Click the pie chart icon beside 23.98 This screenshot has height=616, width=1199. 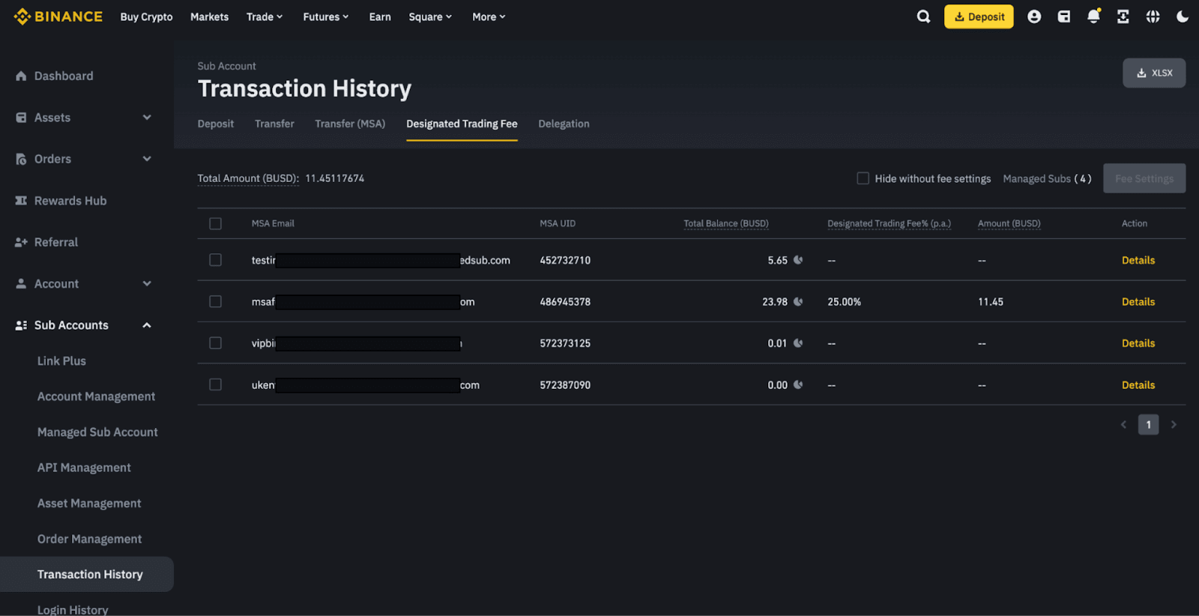coord(798,302)
